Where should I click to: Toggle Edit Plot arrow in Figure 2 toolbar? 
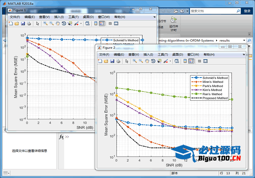point(127,61)
